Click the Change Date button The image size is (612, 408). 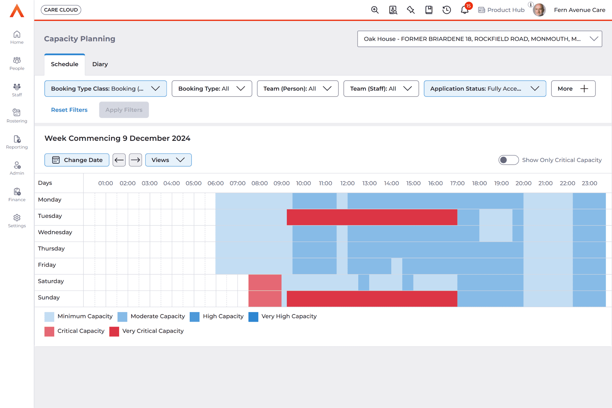[77, 160]
